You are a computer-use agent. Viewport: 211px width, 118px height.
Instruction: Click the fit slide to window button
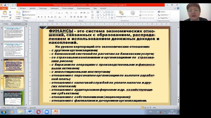tap(178, 108)
